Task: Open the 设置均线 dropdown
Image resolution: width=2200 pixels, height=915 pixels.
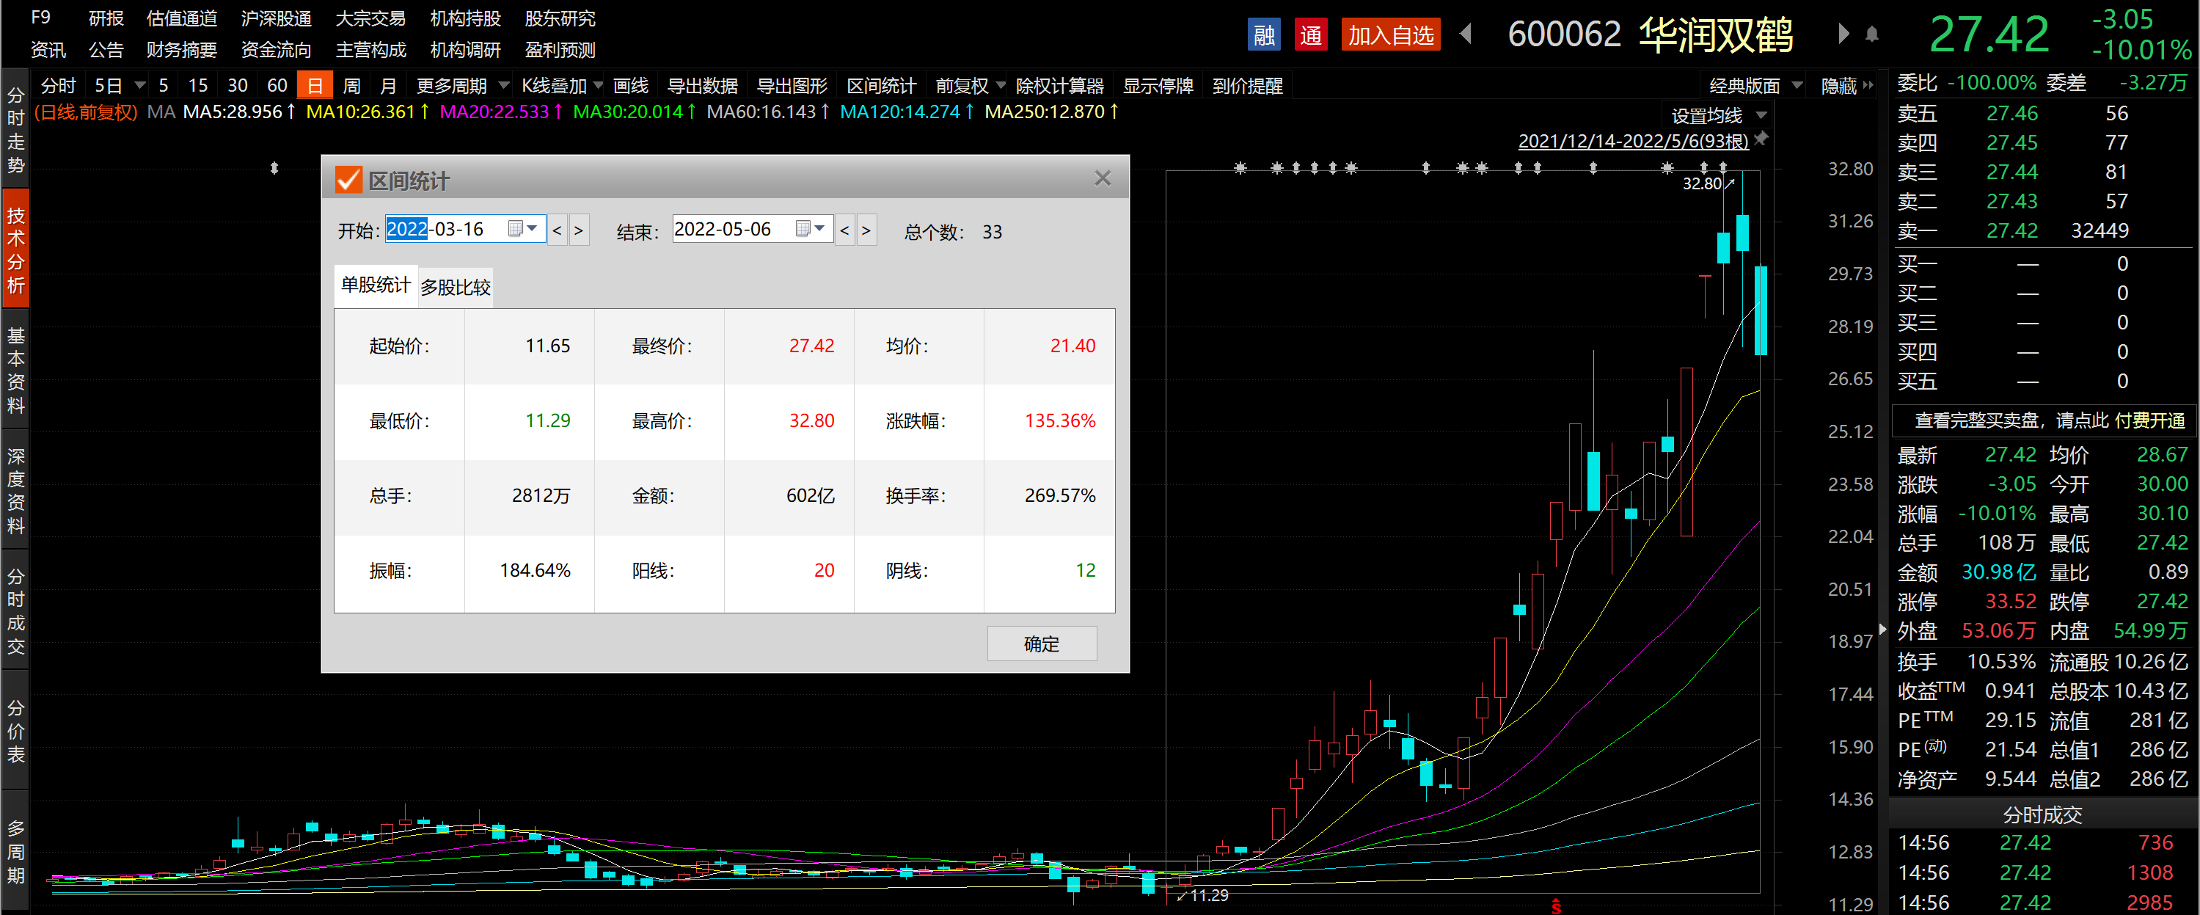Action: click(1717, 115)
